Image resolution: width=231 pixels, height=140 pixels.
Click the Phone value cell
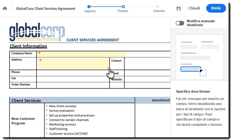[73, 73]
